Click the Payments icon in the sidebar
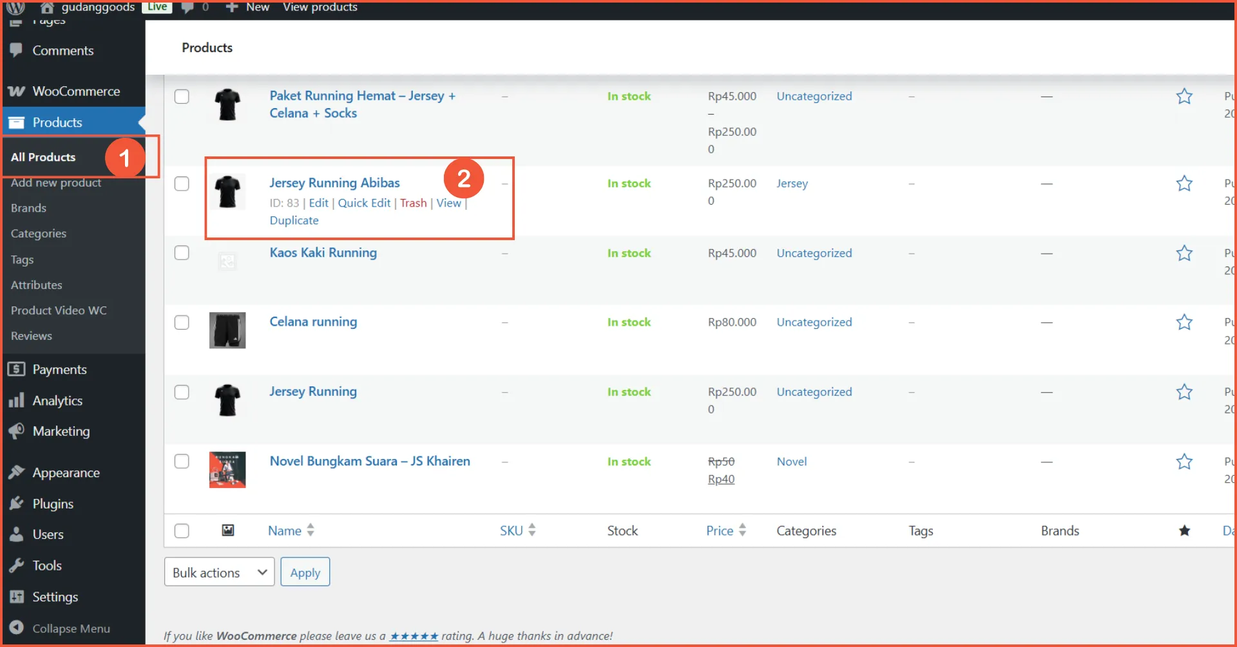The height and width of the screenshot is (647, 1237). [x=17, y=369]
